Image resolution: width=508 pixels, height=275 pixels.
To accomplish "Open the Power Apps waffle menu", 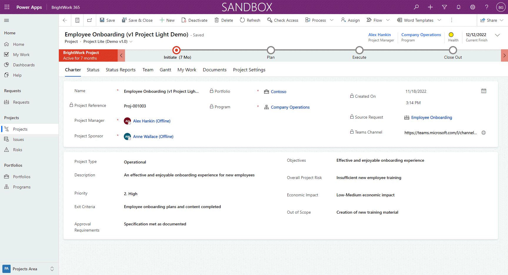I will pos(6,7).
